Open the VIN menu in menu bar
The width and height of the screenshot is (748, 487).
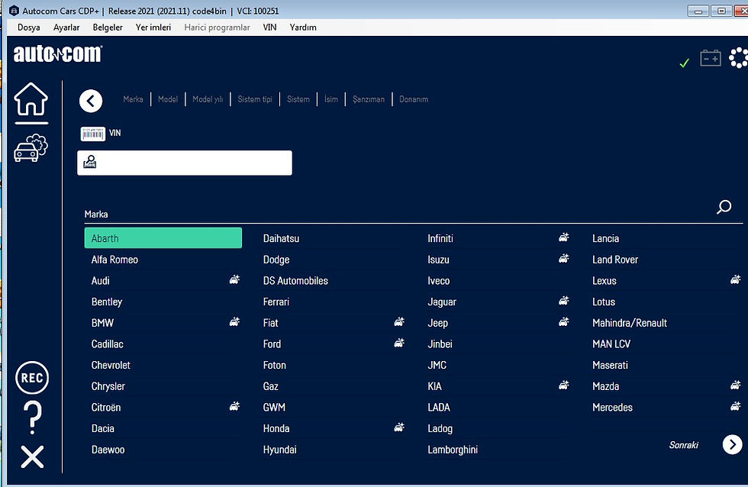click(x=269, y=27)
